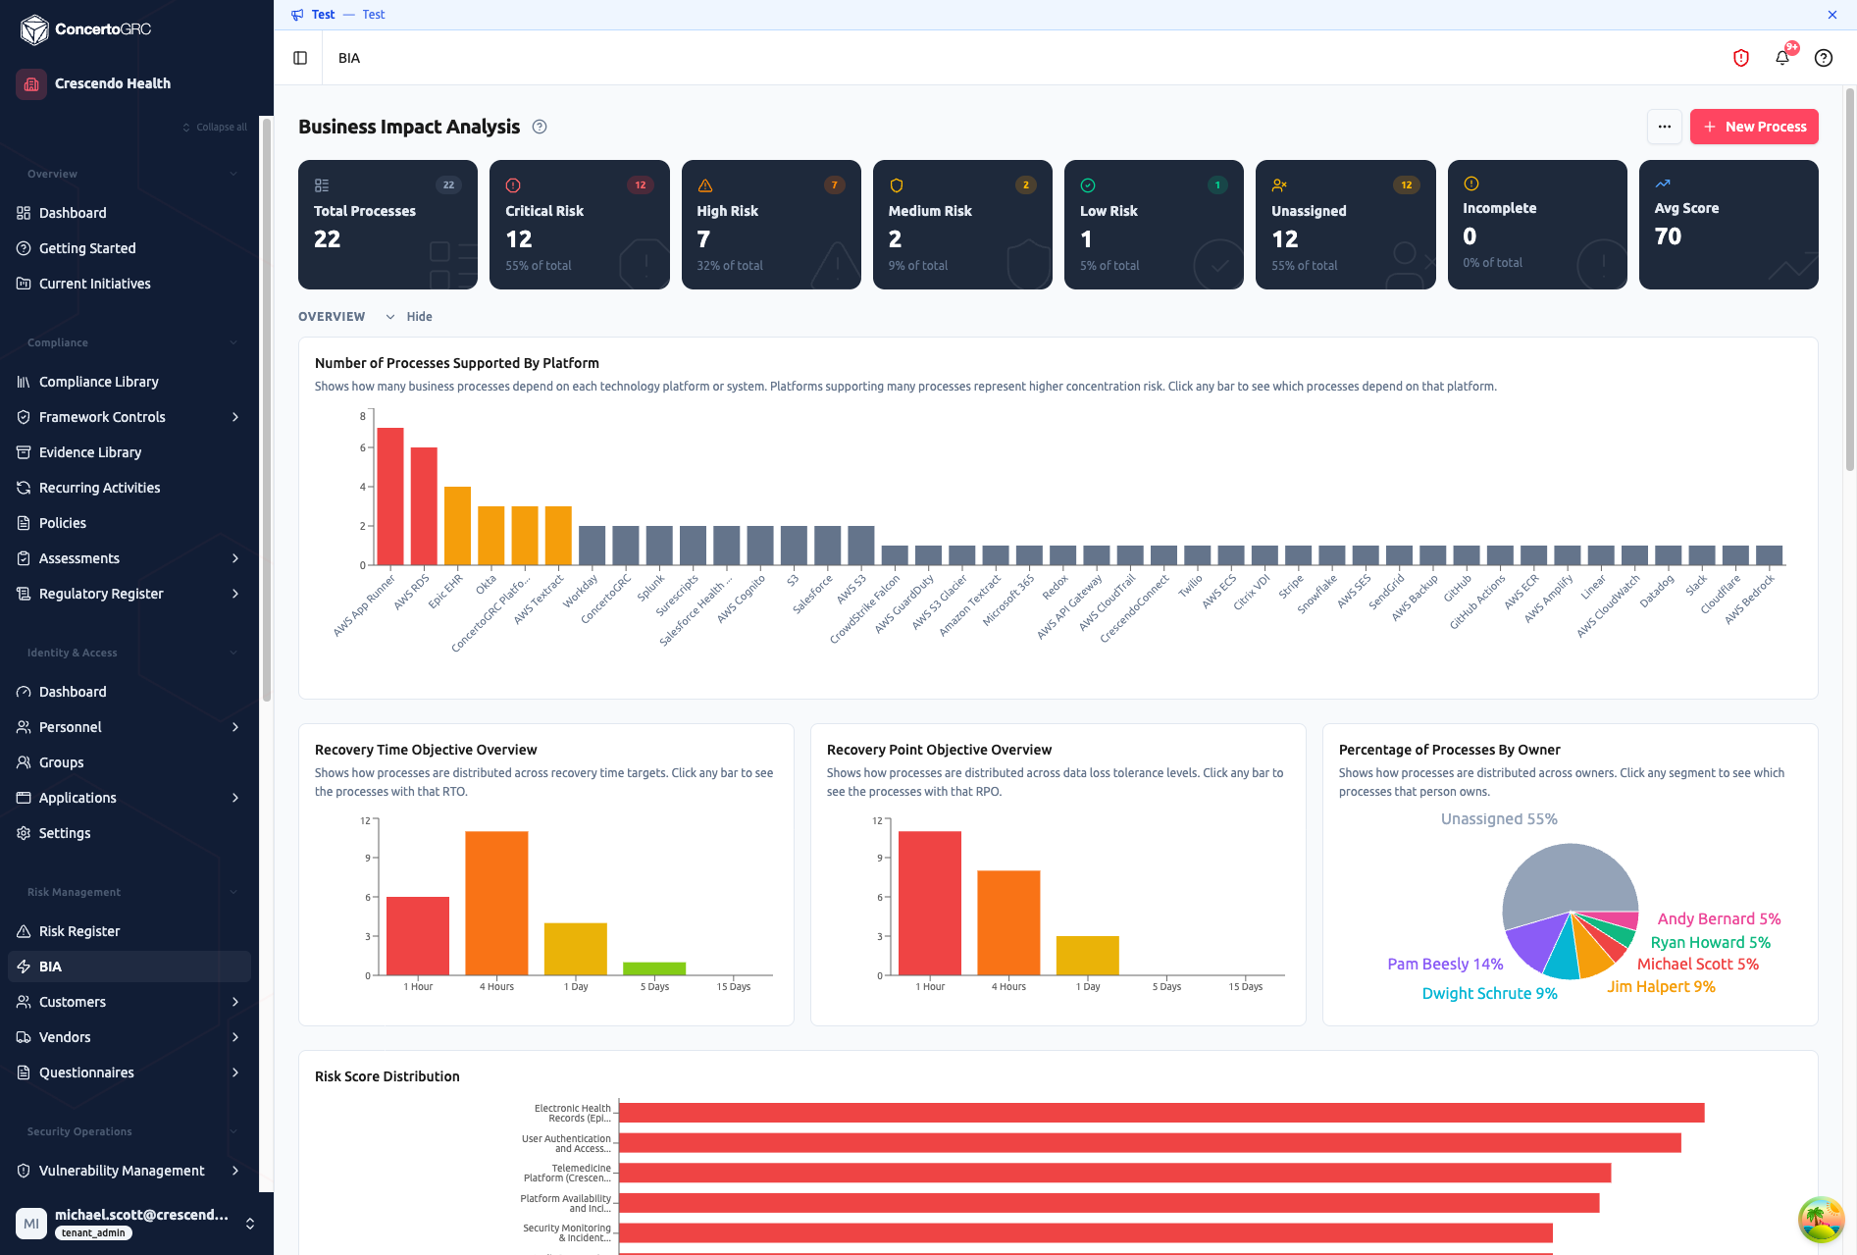This screenshot has height=1255, width=1857.
Task: Open Customers section
Action: tap(129, 1002)
